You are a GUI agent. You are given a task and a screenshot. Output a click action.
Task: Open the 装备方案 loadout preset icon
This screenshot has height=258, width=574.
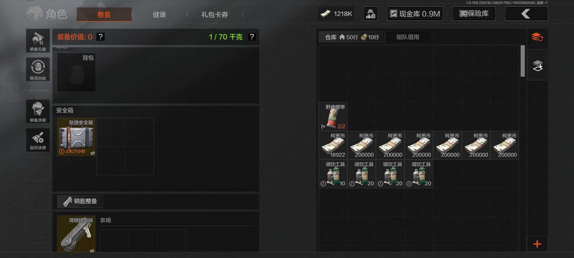coord(38,40)
